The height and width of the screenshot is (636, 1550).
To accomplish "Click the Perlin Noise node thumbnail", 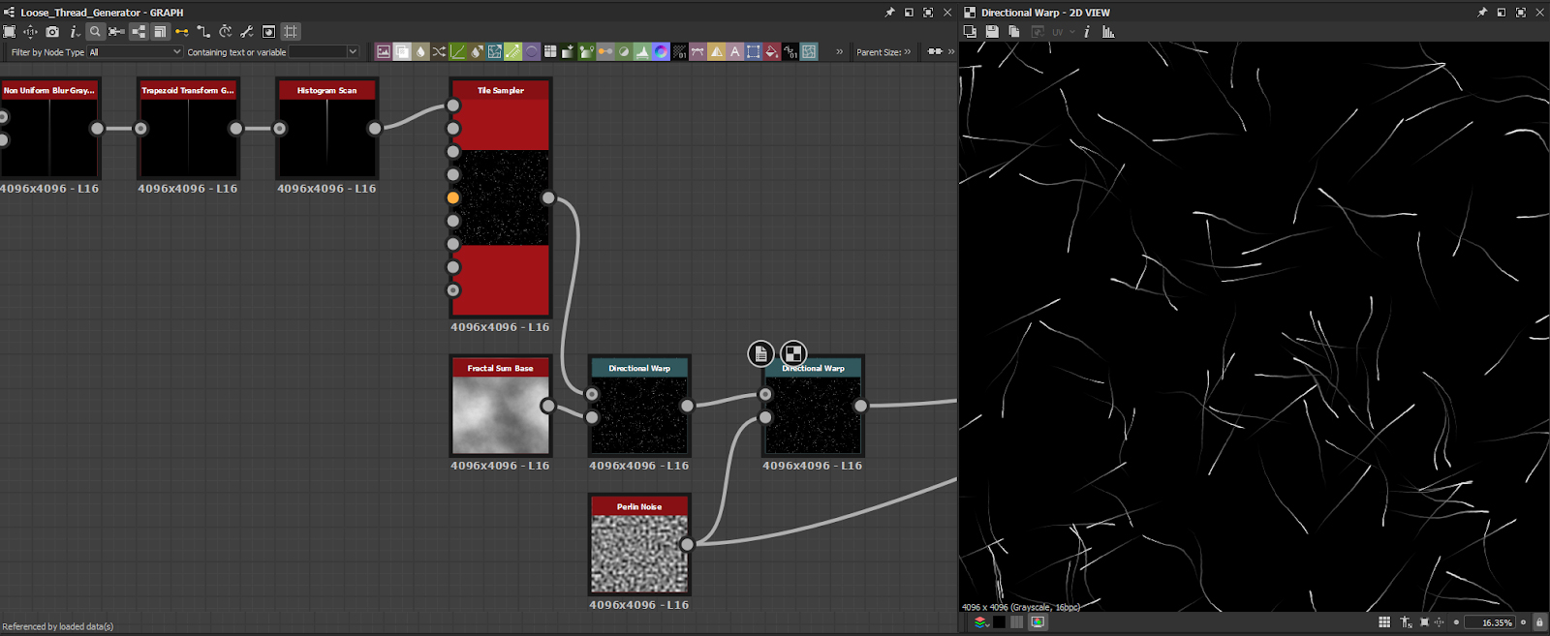I will (639, 554).
